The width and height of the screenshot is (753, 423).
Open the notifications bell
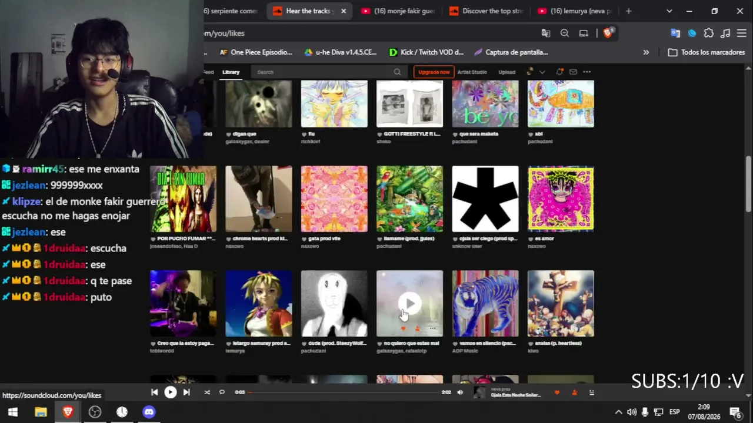point(559,72)
